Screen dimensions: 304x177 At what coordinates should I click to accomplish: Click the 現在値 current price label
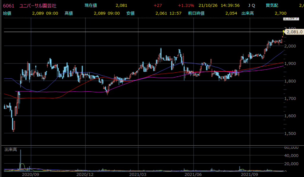(91, 5)
